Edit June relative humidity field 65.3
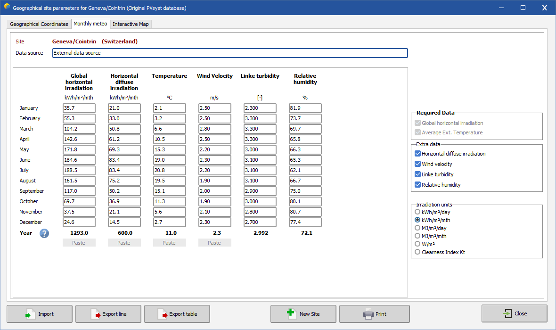 (x=305, y=160)
